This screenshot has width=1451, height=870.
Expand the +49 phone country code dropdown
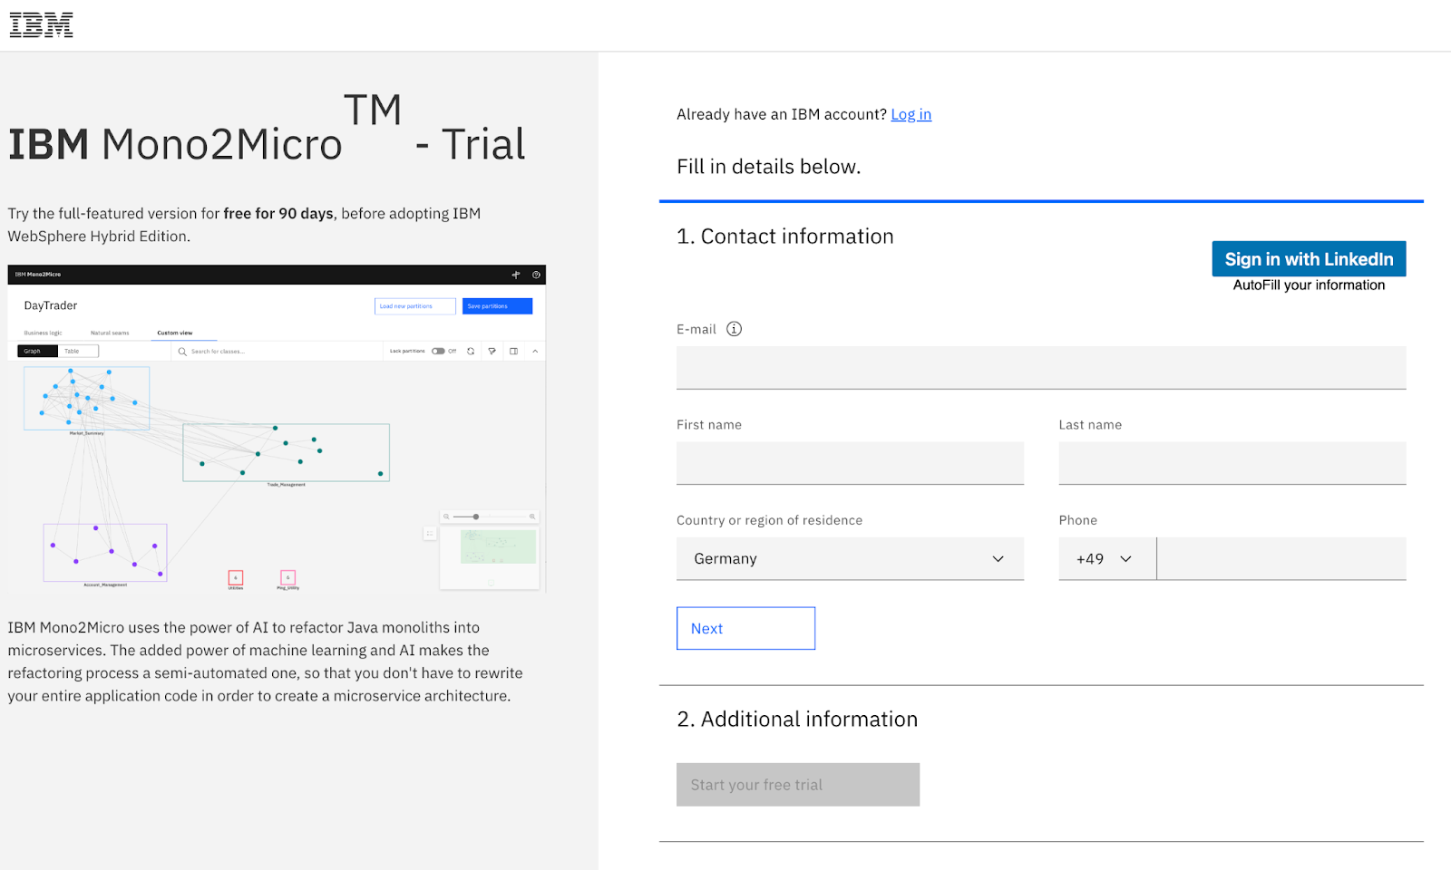click(x=1105, y=559)
